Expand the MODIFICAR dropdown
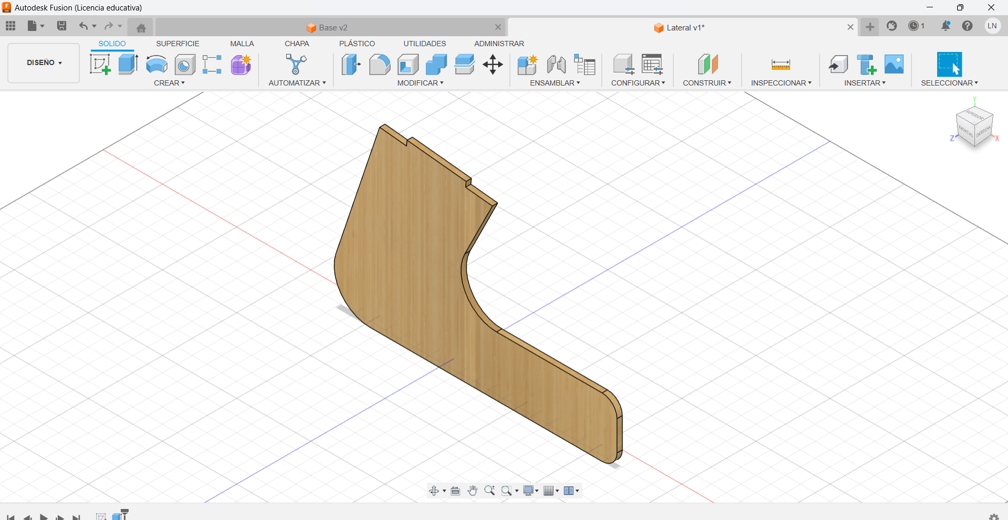1008x520 pixels. [420, 83]
